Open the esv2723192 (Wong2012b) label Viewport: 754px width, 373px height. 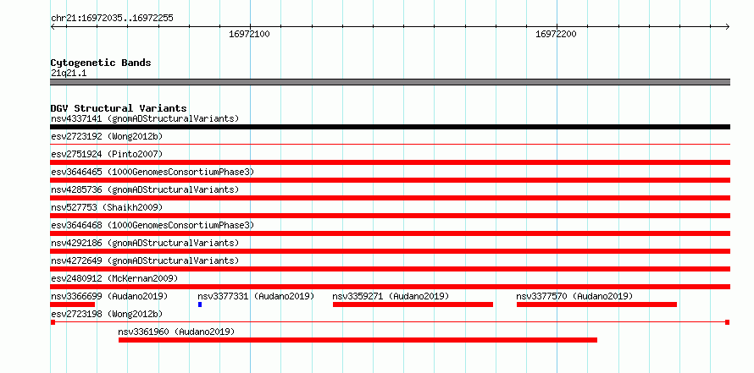[107, 136]
